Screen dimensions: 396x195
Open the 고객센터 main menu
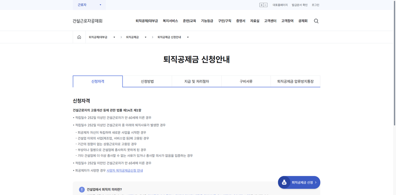270,21
